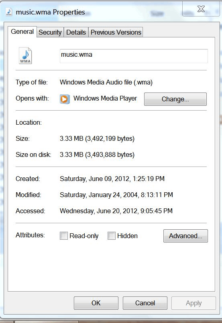Click the 'music.wma Properties' window title

tap(50, 12)
